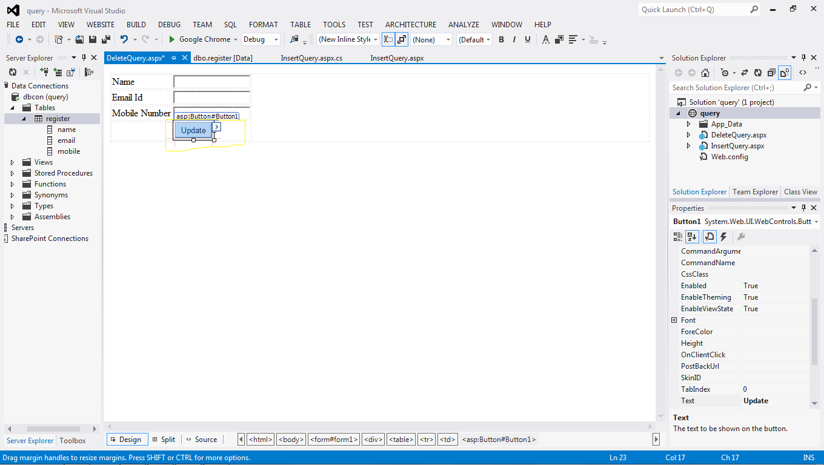Click Sync with Active Document icon
This screenshot has height=465, width=824.
744,73
